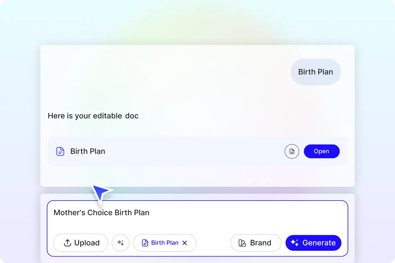Click the Birth Plan chat message bubble
The image size is (395, 263).
(315, 72)
